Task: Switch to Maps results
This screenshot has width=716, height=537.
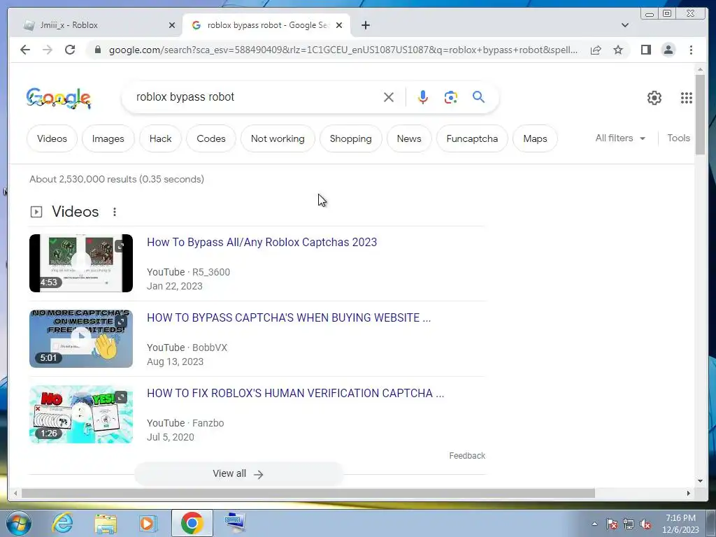Action: [x=535, y=138]
